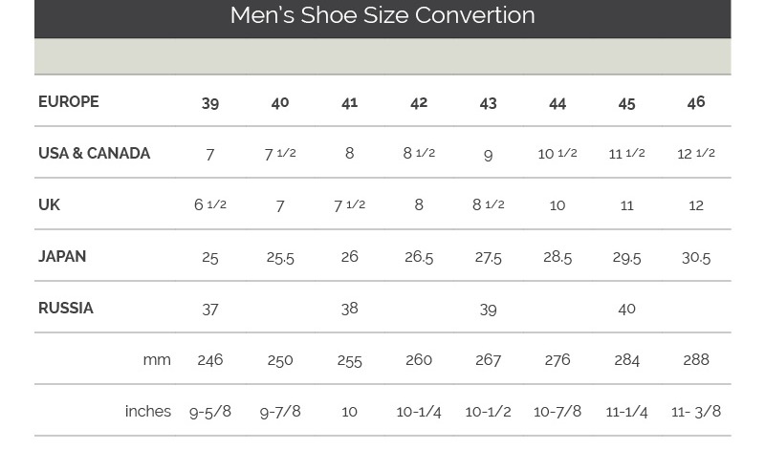765x471 pixels.
Task: Click Russia size 38 cell
Action: (x=349, y=309)
